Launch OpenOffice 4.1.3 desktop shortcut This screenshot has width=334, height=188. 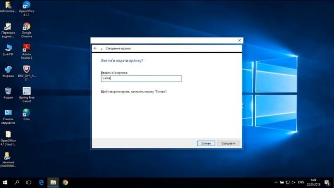[x=27, y=8]
